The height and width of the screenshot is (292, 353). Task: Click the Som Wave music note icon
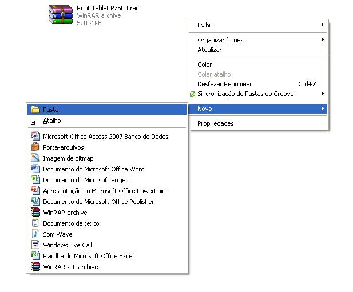coord(35,234)
